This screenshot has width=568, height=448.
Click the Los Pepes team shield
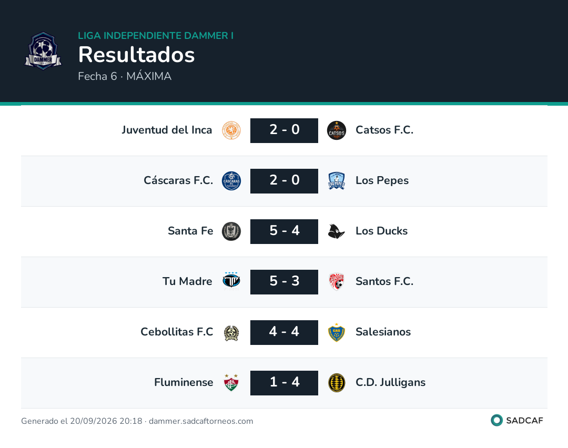[x=337, y=181]
